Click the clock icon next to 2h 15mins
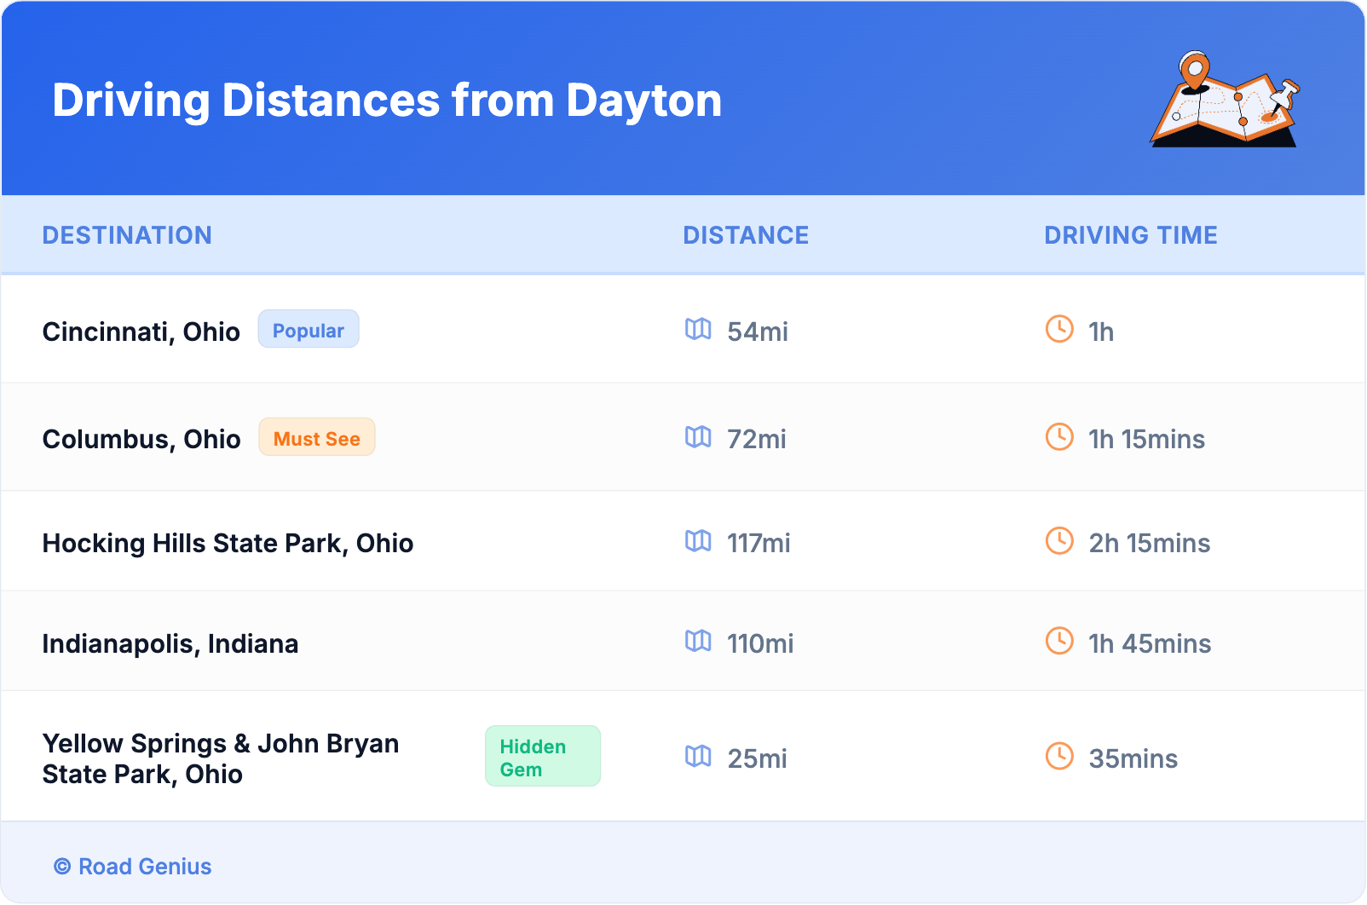 [1059, 541]
